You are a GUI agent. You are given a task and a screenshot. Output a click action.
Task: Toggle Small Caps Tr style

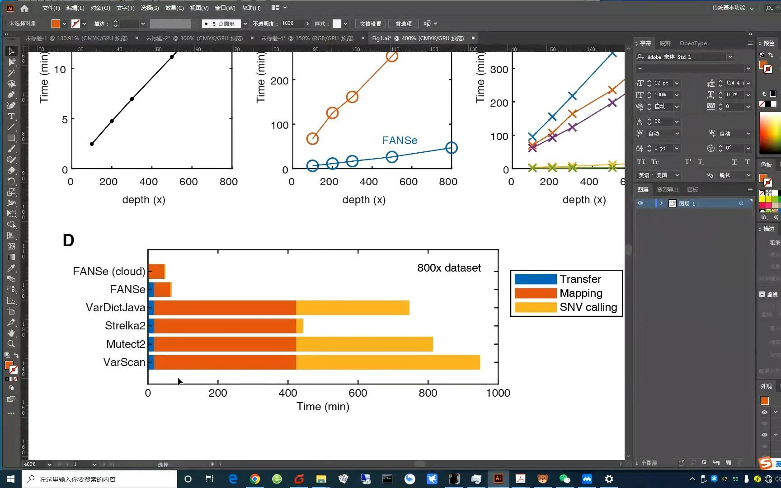(x=655, y=162)
